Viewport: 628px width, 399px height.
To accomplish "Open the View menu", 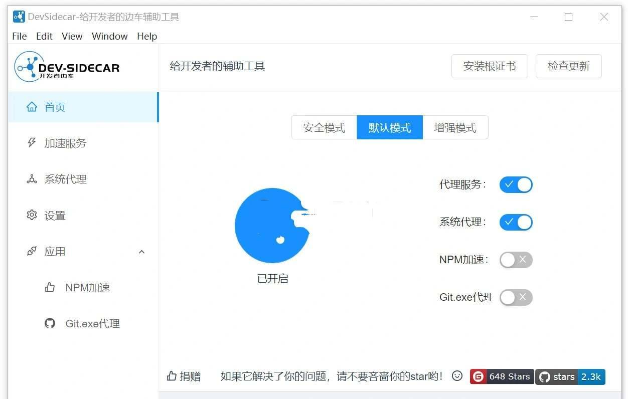I will pyautogui.click(x=72, y=36).
